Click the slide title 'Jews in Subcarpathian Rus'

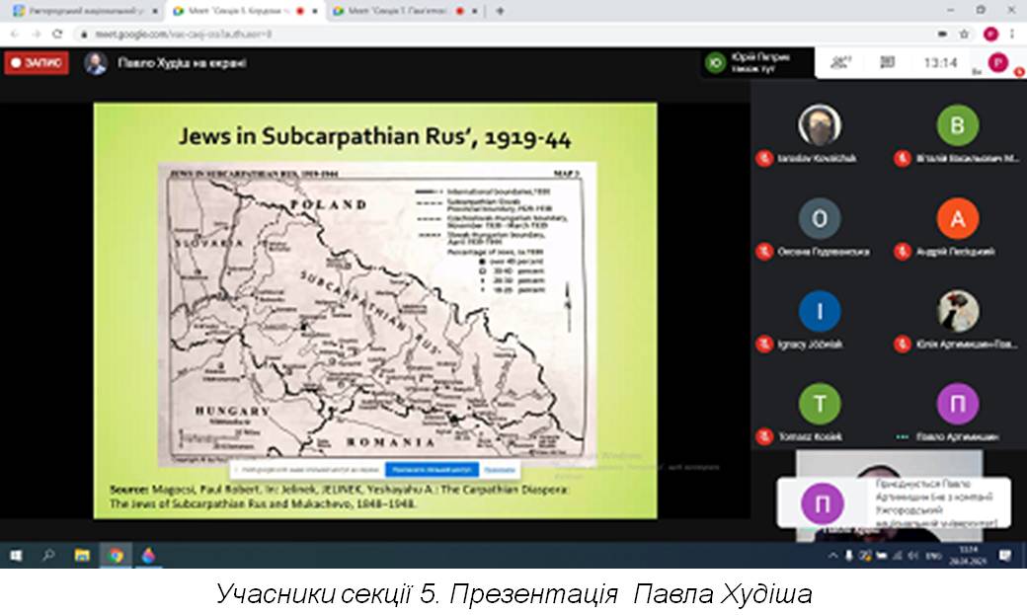(375, 136)
